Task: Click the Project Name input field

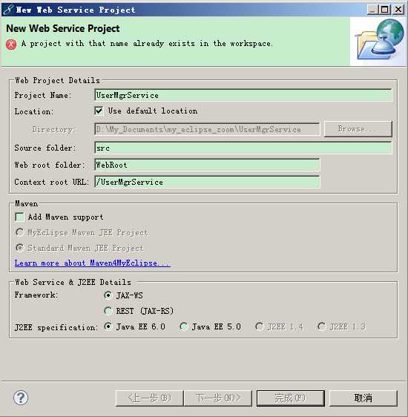Action: coord(243,95)
